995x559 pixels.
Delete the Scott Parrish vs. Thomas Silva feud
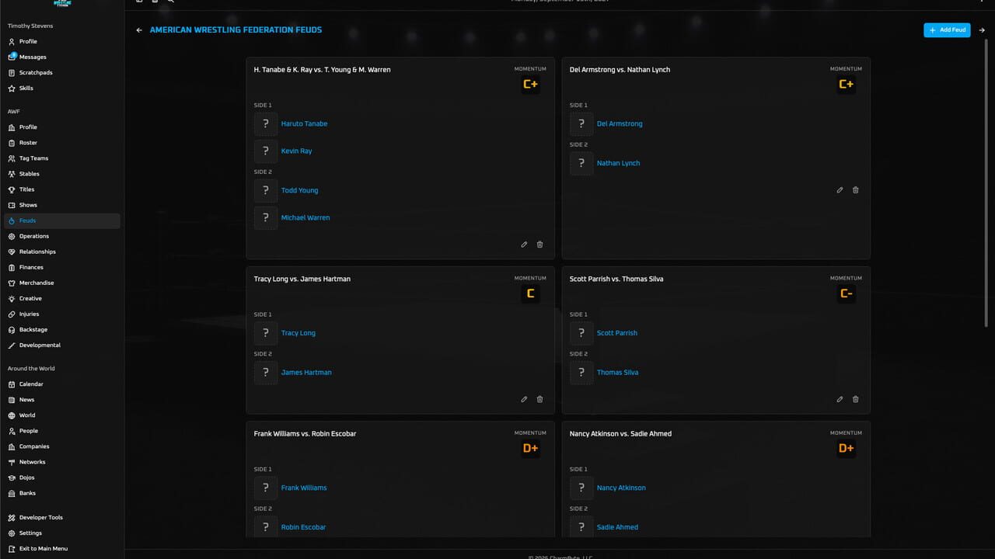pos(855,400)
